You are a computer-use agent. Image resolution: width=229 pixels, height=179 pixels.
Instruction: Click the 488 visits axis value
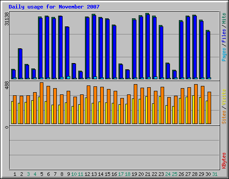coord(7,85)
